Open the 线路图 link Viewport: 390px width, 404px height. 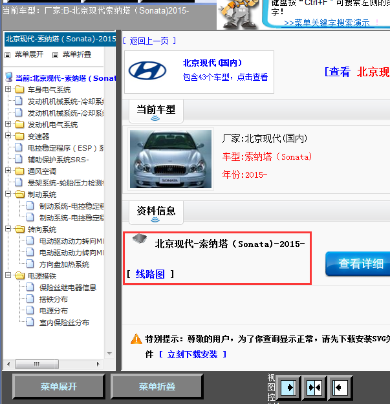[150, 274]
